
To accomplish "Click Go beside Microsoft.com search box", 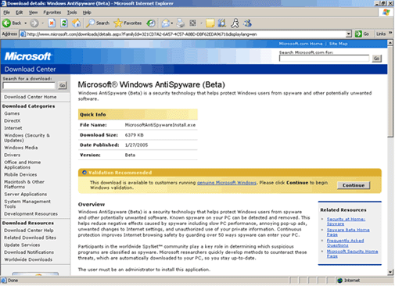I will (x=376, y=59).
